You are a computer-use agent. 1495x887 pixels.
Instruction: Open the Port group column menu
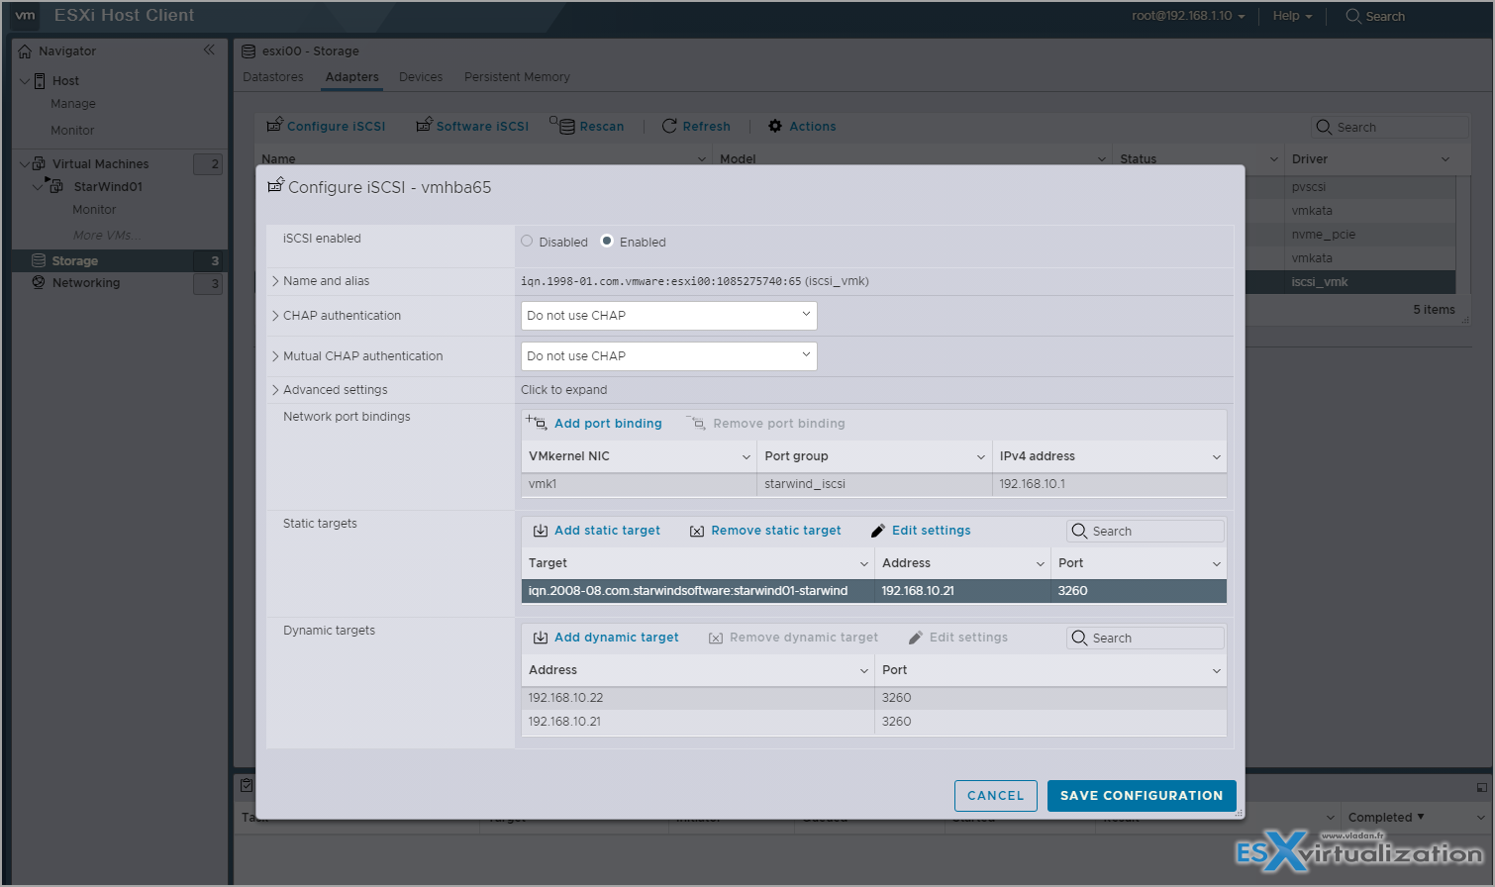tap(981, 456)
